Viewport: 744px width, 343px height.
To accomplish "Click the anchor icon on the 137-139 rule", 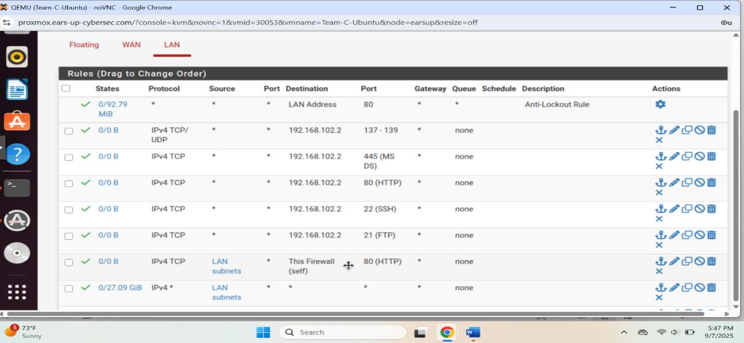I will coord(661,130).
